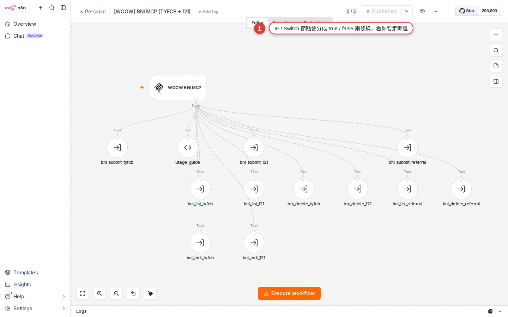Click the plus connector under Tools
Viewport: 508px width, 317px height.
coord(196,117)
